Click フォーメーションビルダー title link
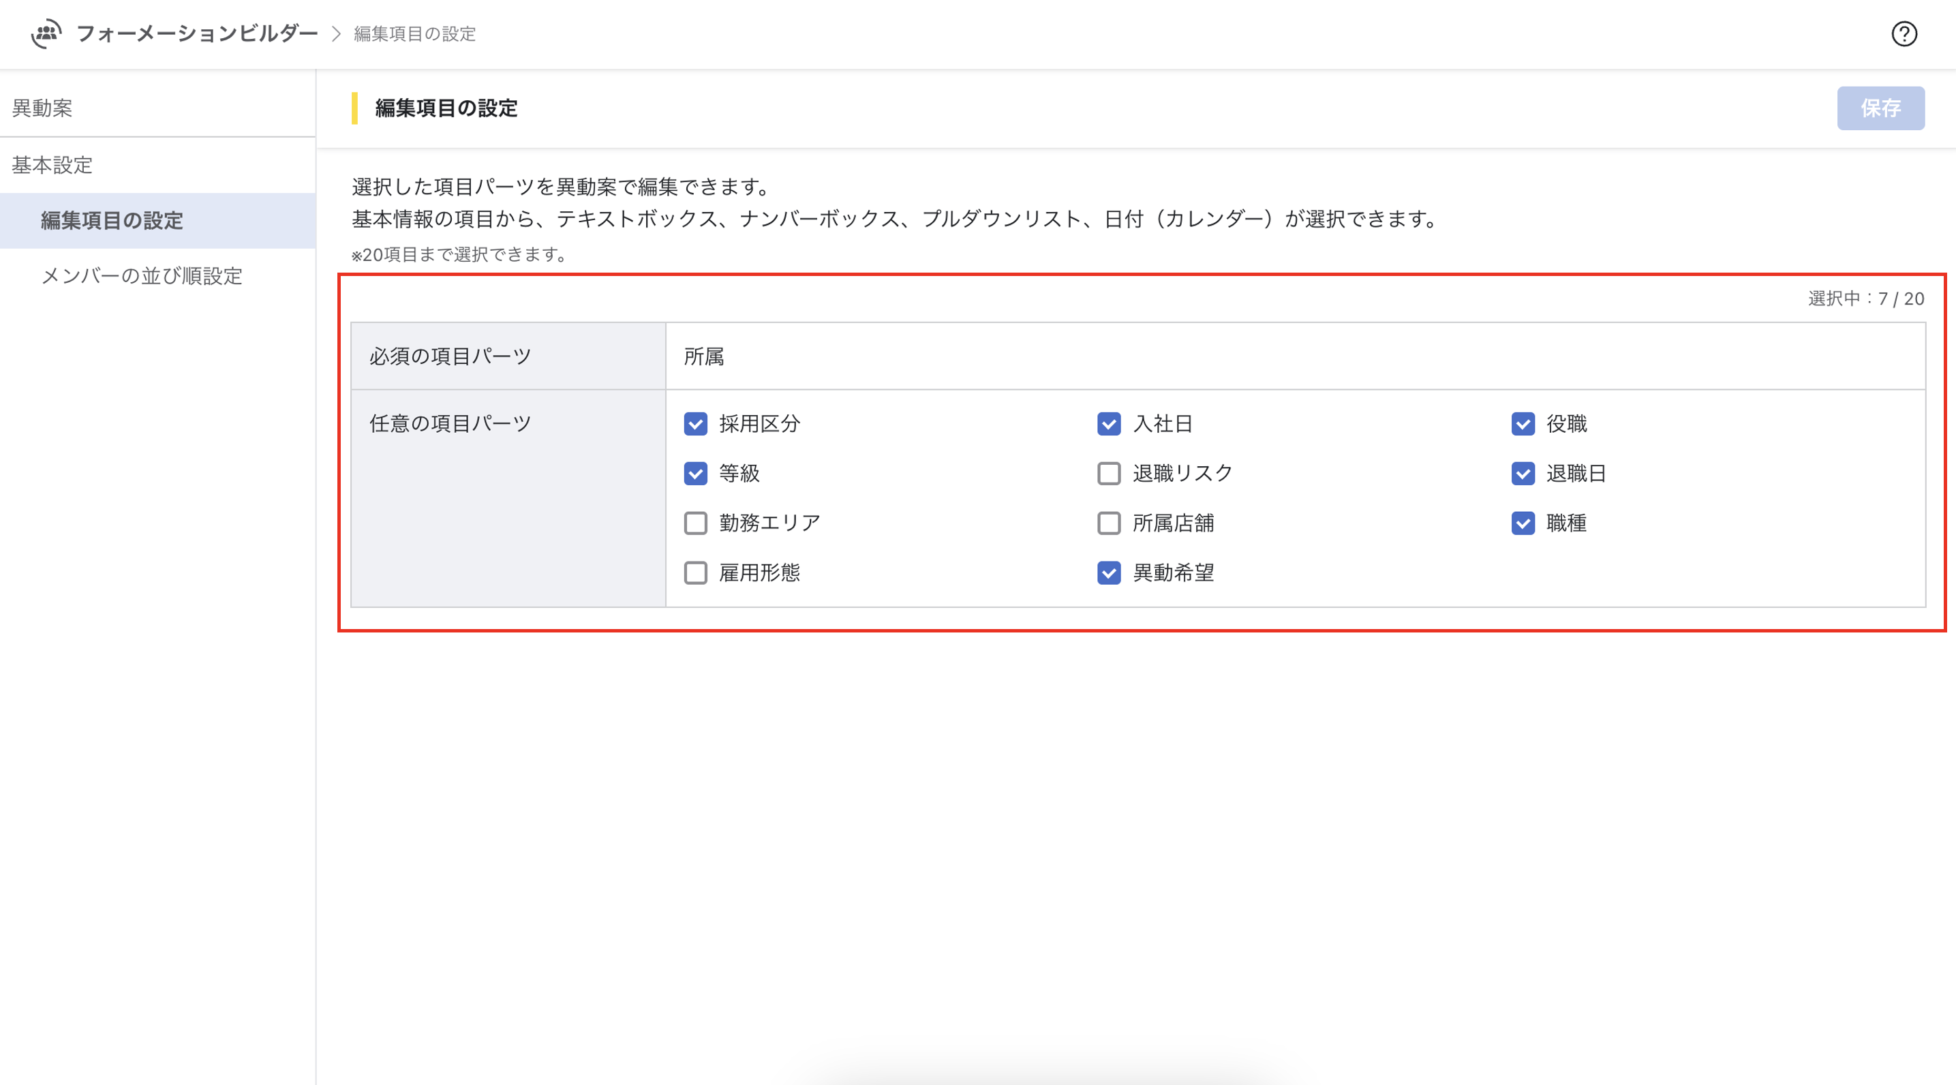 click(x=197, y=33)
